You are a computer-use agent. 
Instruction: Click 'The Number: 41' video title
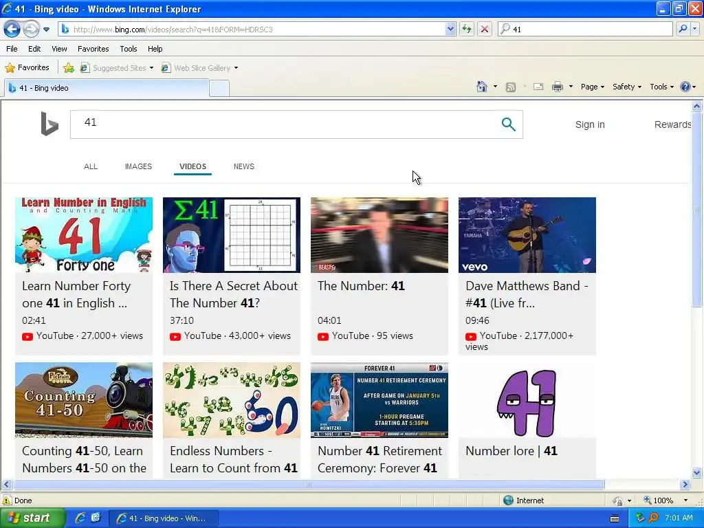[x=361, y=286]
